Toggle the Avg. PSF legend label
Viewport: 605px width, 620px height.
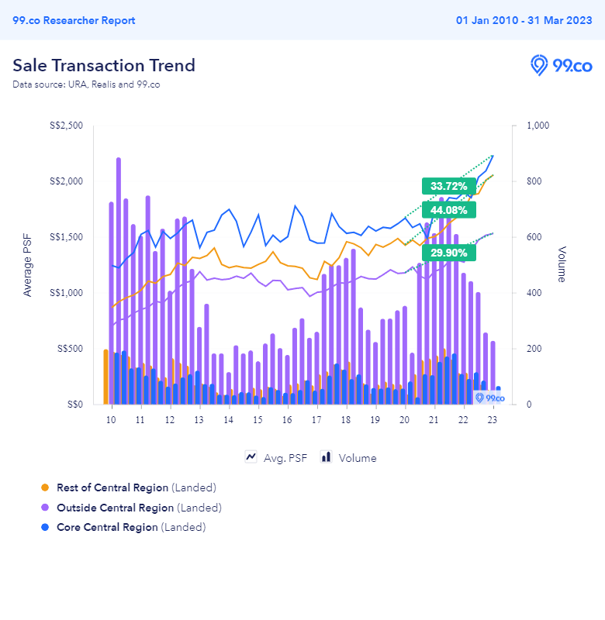tap(285, 458)
